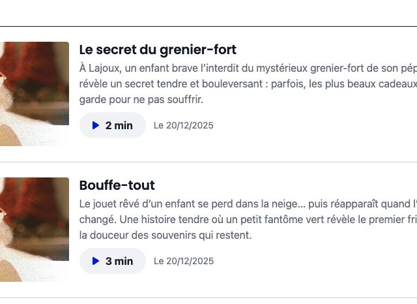Click the play triangle icon beside 3 min
The height and width of the screenshot is (304, 417).
(96, 261)
